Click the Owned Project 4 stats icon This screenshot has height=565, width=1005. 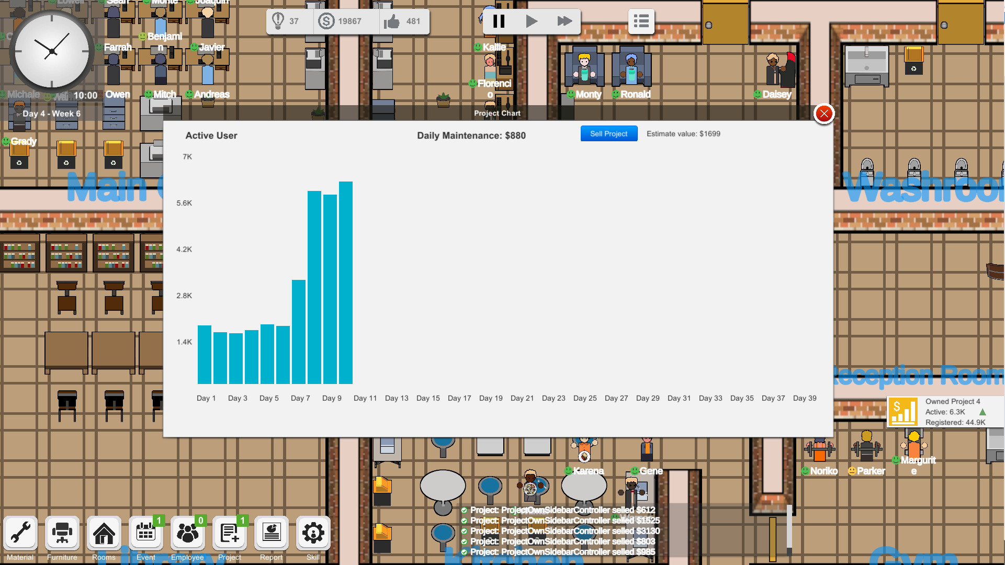904,412
